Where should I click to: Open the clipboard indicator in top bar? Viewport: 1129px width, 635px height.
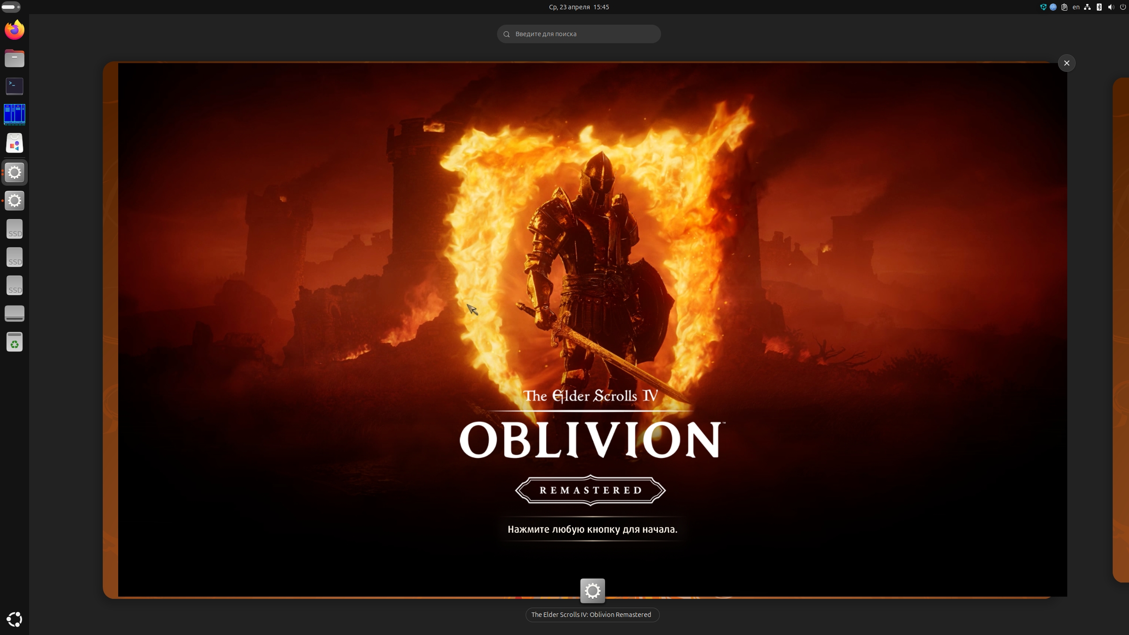click(x=1064, y=7)
